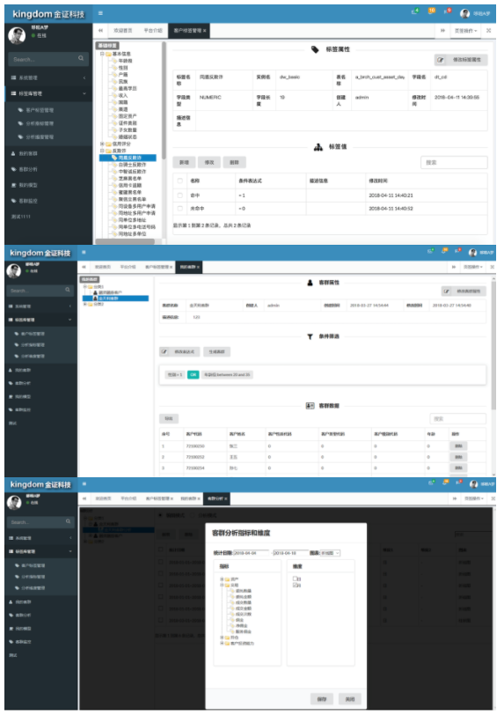The image size is (497, 715).
Task: Click sitemap icon next to 标签值 heading
Action: [318, 147]
